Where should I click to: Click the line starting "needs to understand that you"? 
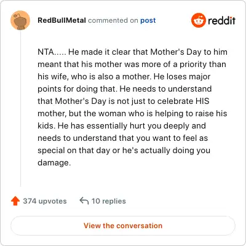pyautogui.click(x=123, y=138)
